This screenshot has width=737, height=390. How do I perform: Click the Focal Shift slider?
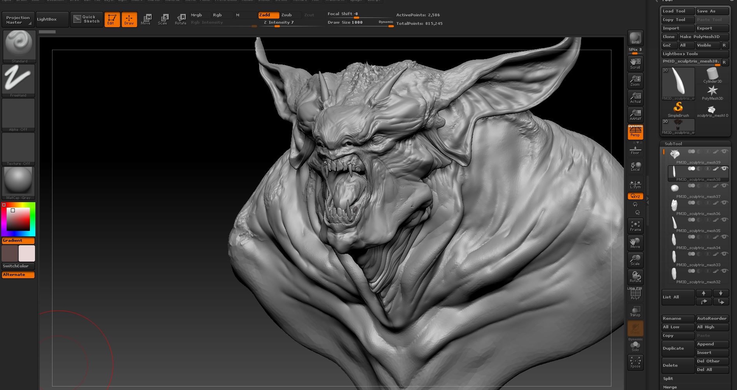click(x=360, y=15)
